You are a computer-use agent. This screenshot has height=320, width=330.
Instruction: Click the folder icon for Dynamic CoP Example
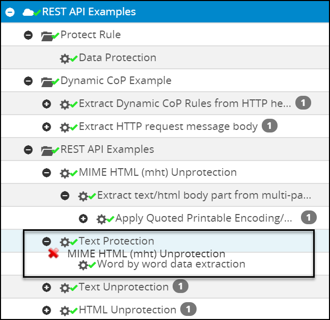pos(47,82)
